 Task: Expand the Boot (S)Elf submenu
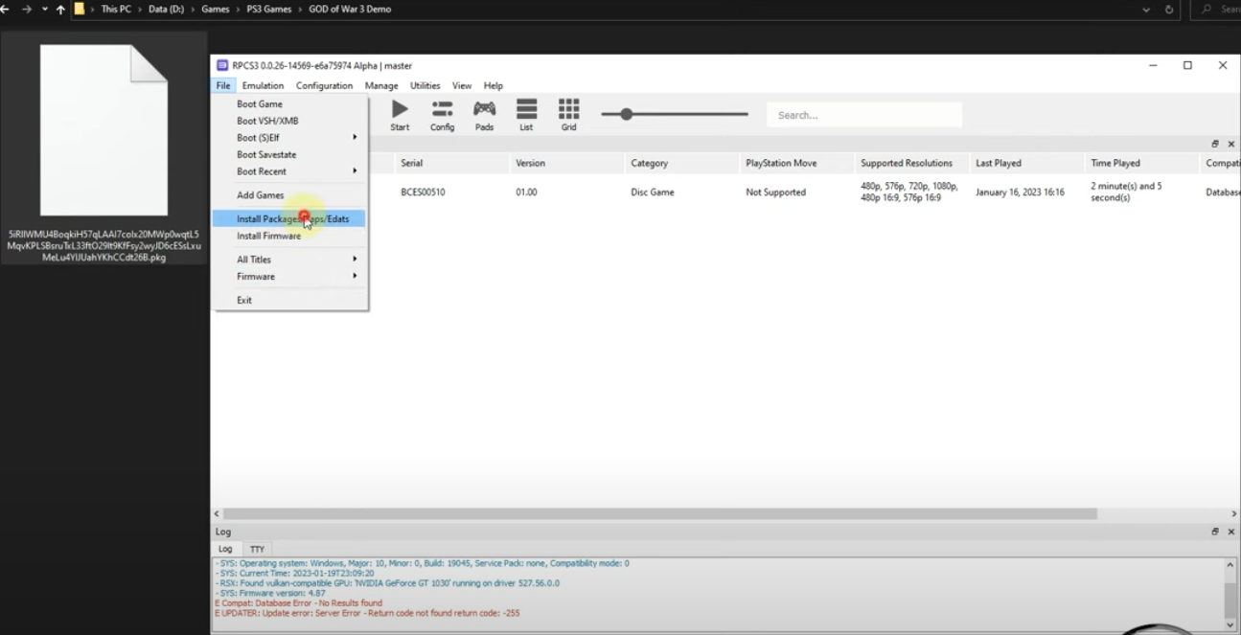(355, 138)
